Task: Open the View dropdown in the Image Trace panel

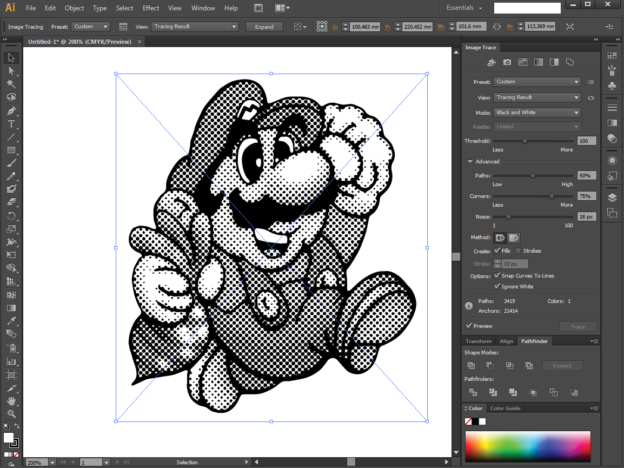Action: click(x=537, y=97)
